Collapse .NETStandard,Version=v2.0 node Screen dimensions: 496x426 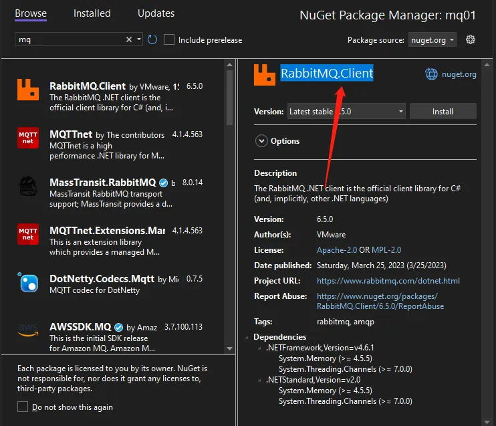pos(260,380)
